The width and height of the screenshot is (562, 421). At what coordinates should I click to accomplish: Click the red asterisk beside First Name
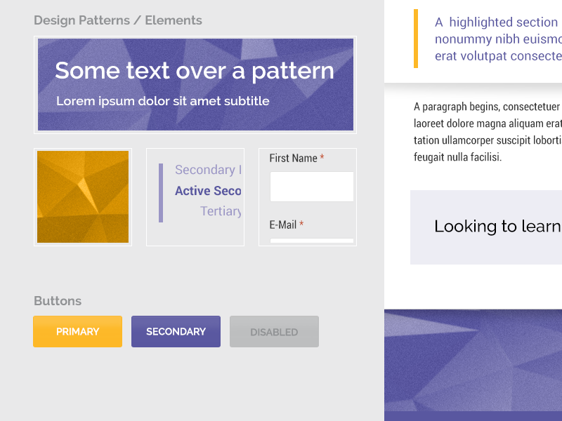point(322,158)
